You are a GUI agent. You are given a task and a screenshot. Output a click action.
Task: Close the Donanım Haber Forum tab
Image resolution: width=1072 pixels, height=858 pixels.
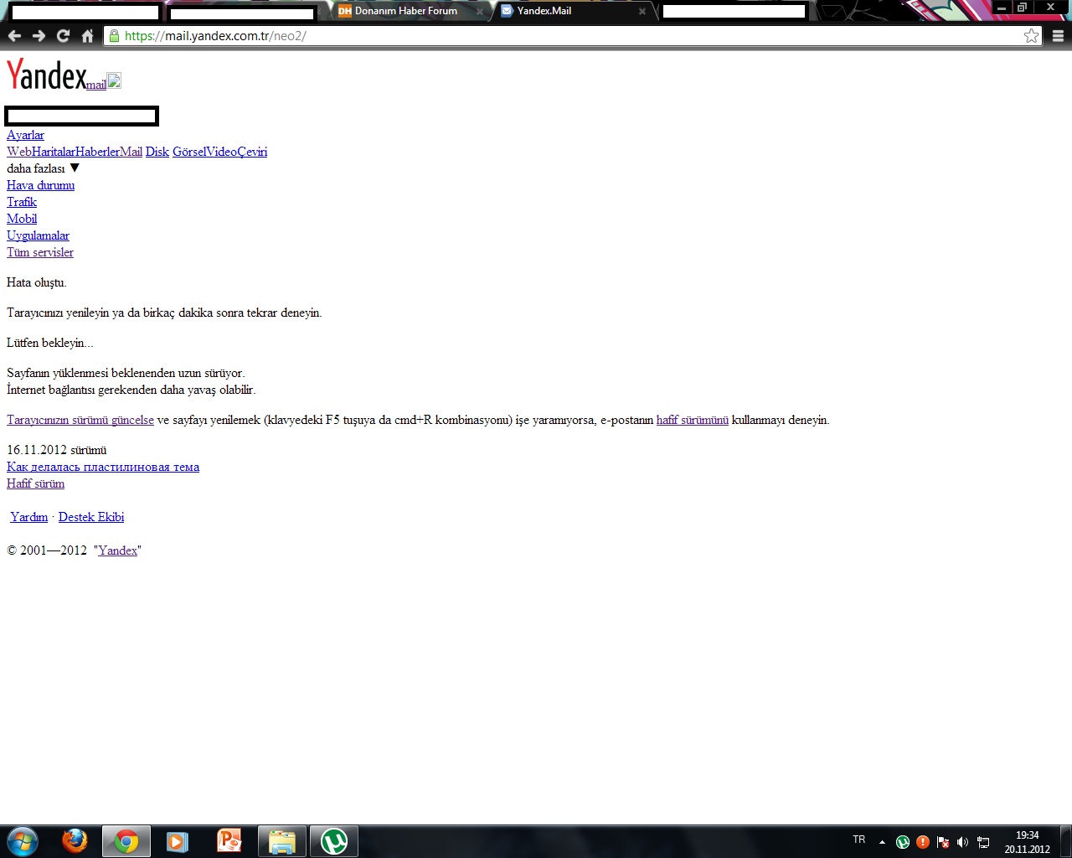[x=480, y=12]
